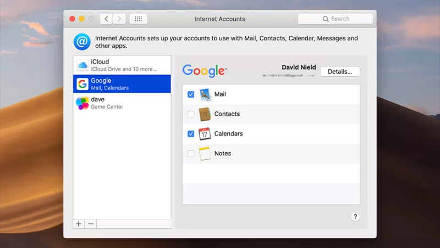The width and height of the screenshot is (440, 248).
Task: Click the magnifier icon in Search
Action: 326,19
